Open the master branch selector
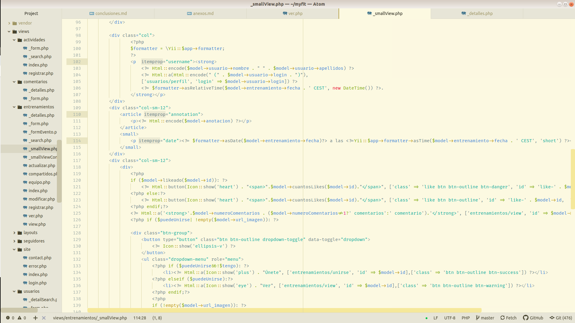Viewport: 575px width, 323px height. tap(485, 318)
